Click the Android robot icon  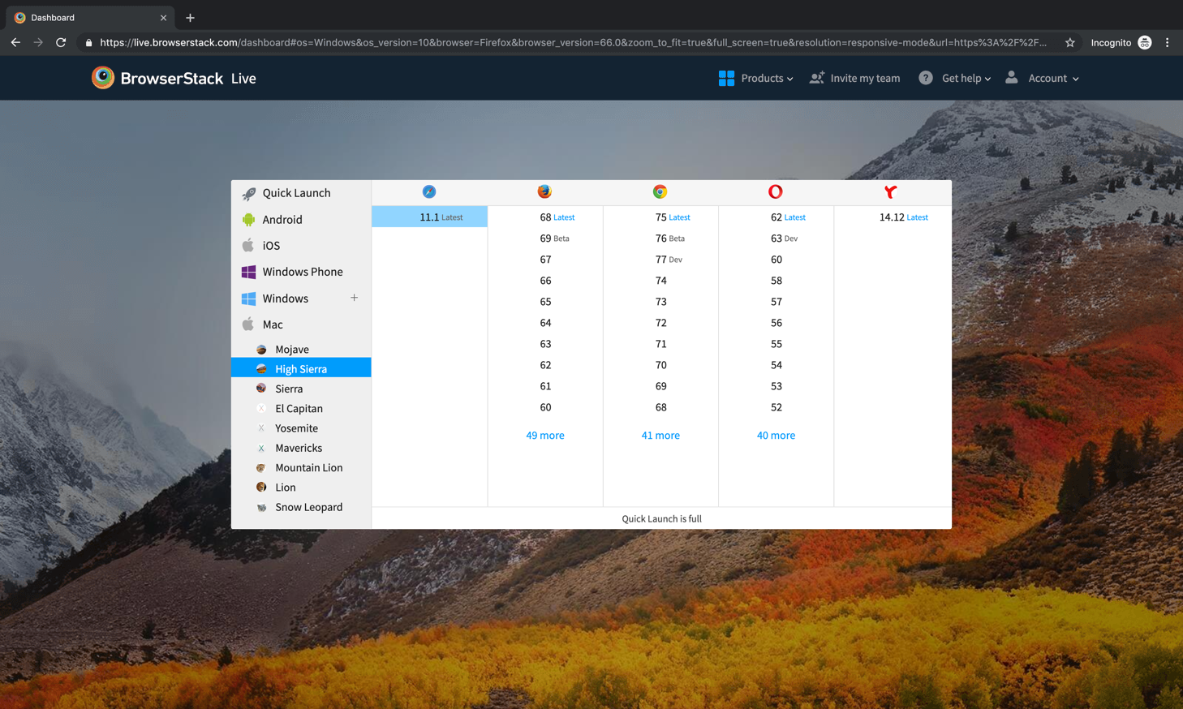(x=249, y=220)
